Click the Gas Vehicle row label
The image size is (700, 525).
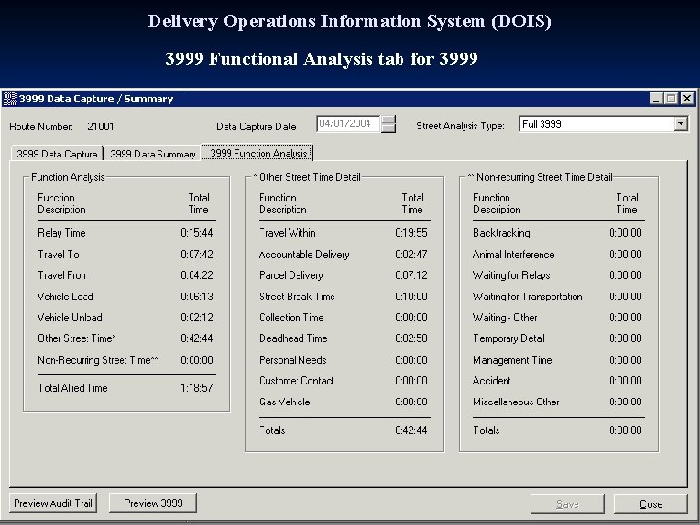pos(284,402)
